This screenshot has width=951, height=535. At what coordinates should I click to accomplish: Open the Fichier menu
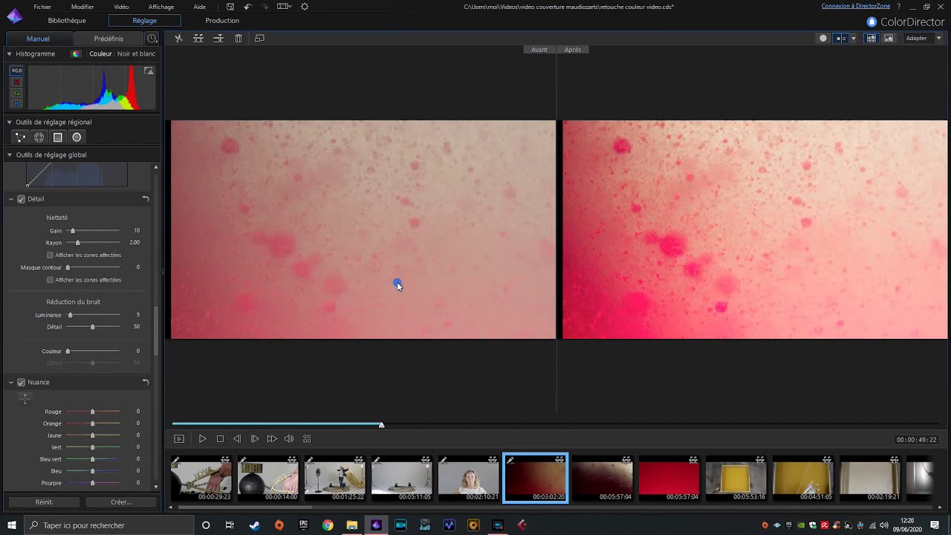click(x=42, y=7)
